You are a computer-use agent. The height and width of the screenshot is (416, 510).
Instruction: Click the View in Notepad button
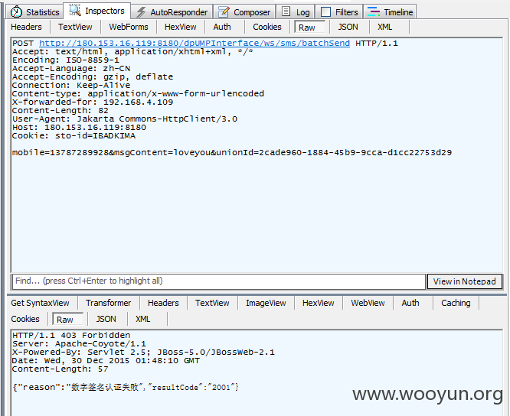tap(465, 281)
